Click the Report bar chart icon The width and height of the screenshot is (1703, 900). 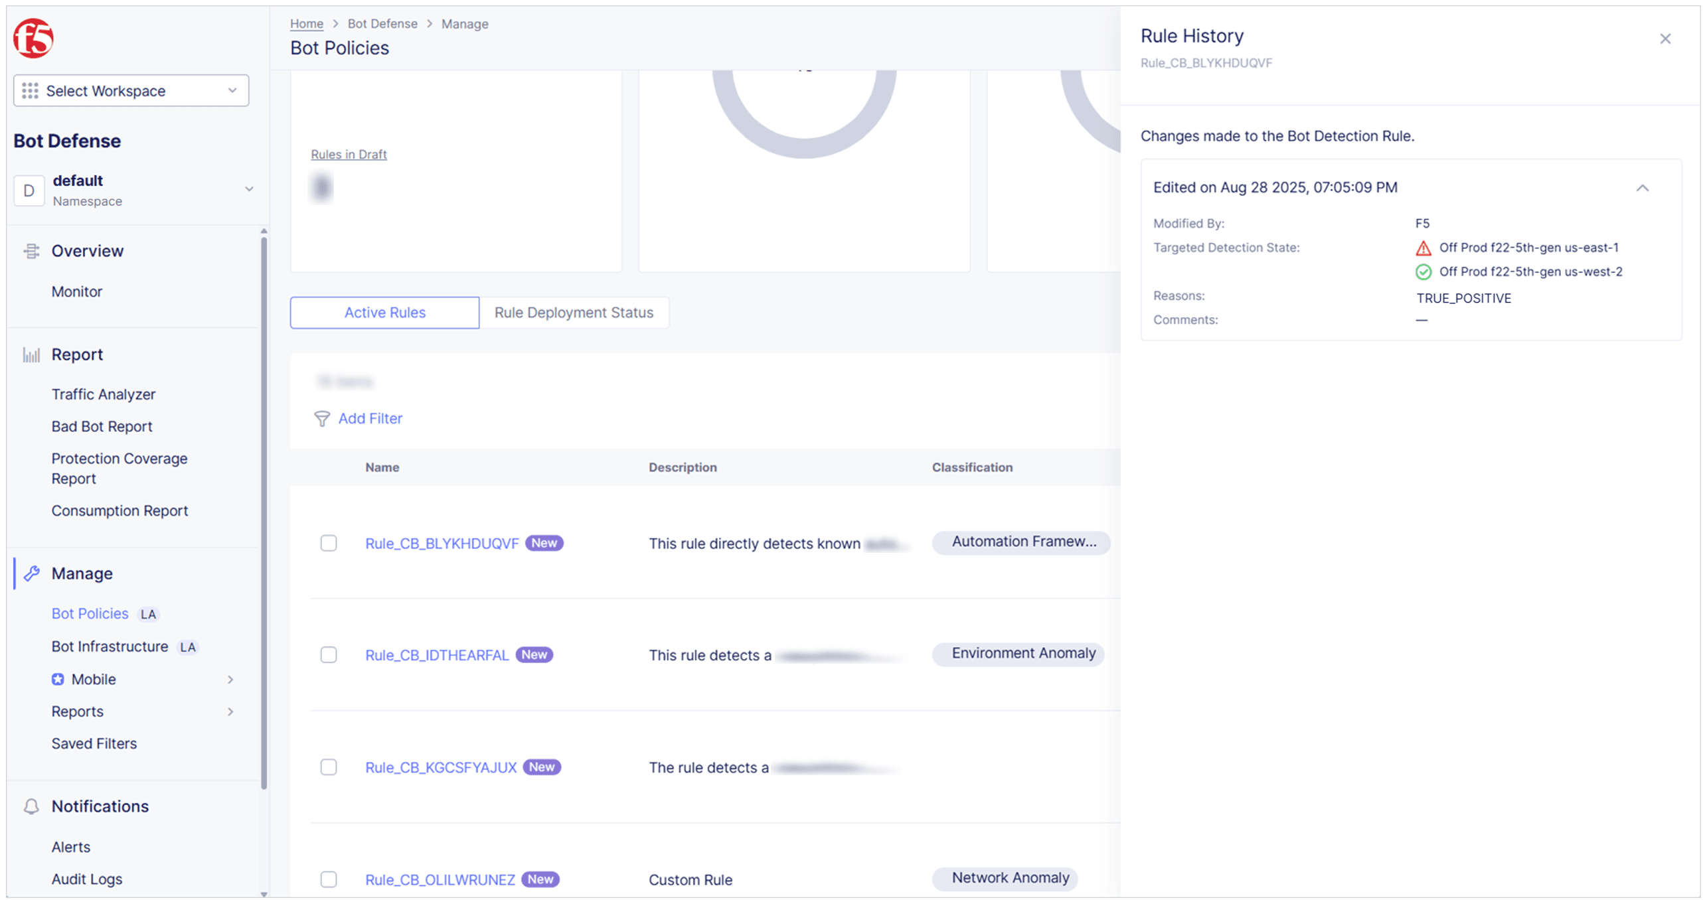[31, 354]
